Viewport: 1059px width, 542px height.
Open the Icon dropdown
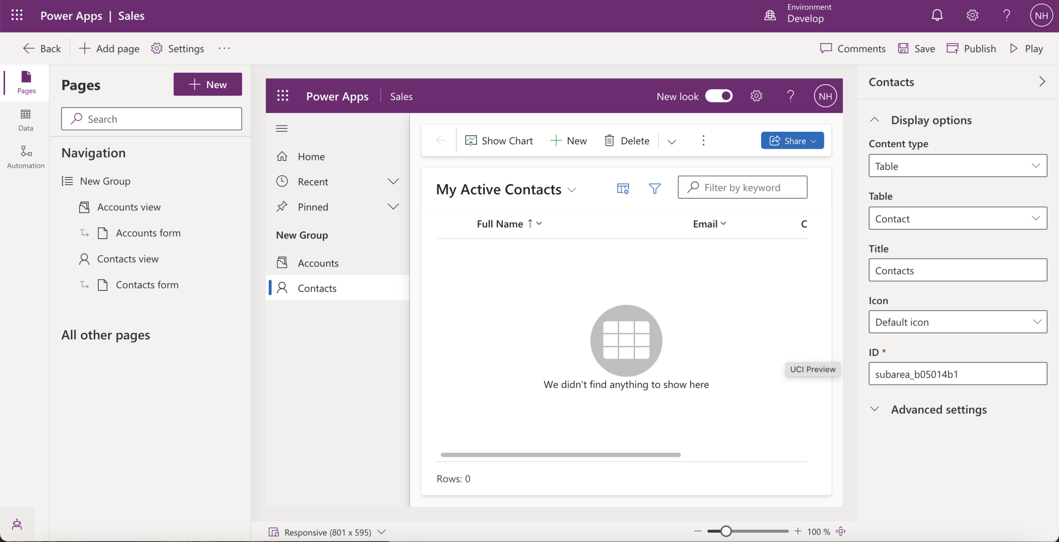957,322
